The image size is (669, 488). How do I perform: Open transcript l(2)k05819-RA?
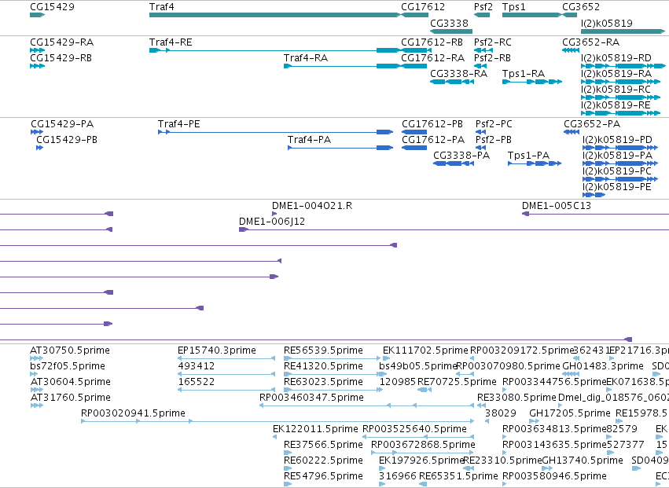[621, 82]
